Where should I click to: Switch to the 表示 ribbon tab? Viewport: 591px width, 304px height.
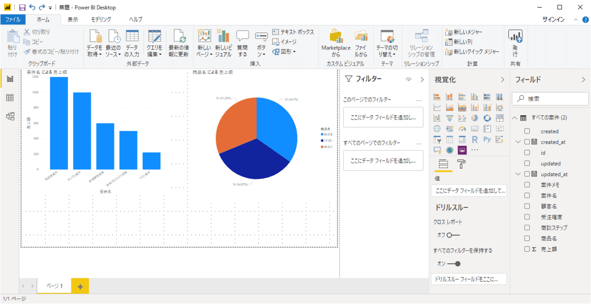pyautogui.click(x=73, y=20)
